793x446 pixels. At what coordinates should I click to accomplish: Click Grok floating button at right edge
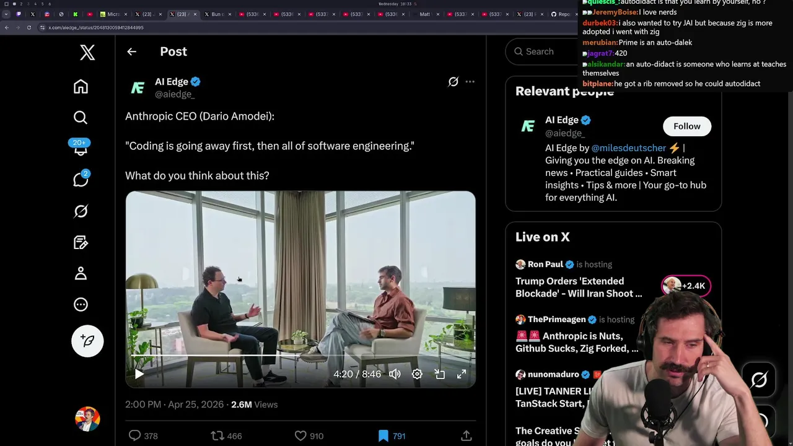pyautogui.click(x=759, y=379)
